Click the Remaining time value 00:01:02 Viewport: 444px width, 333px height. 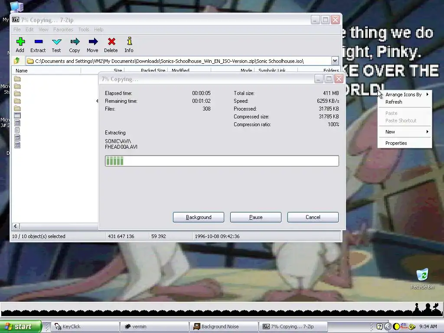pyautogui.click(x=201, y=101)
